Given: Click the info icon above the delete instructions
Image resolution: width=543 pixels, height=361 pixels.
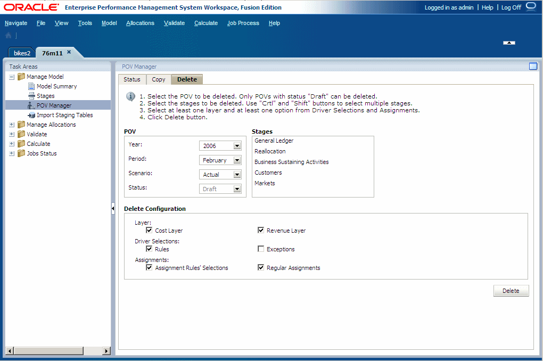Looking at the screenshot, I should point(129,96).
